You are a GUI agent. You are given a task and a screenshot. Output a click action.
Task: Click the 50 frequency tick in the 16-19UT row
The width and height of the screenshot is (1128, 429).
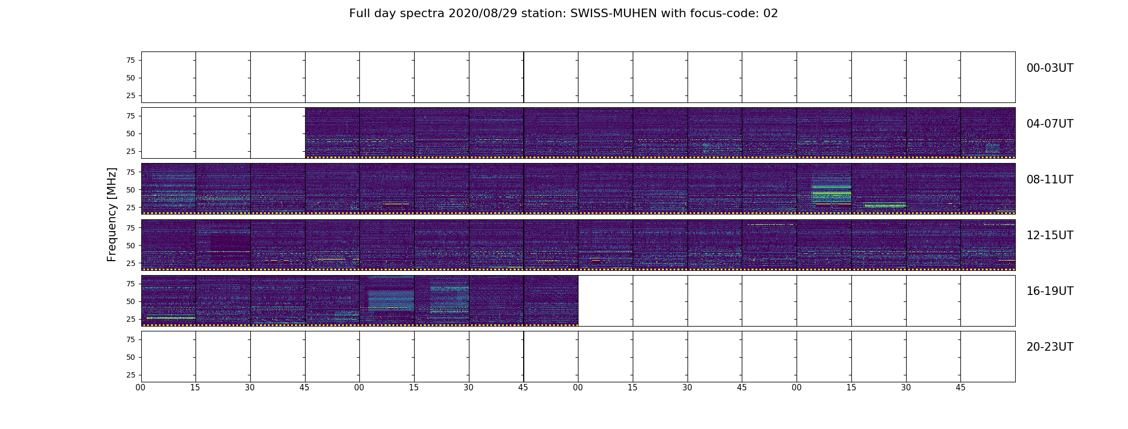tap(131, 301)
